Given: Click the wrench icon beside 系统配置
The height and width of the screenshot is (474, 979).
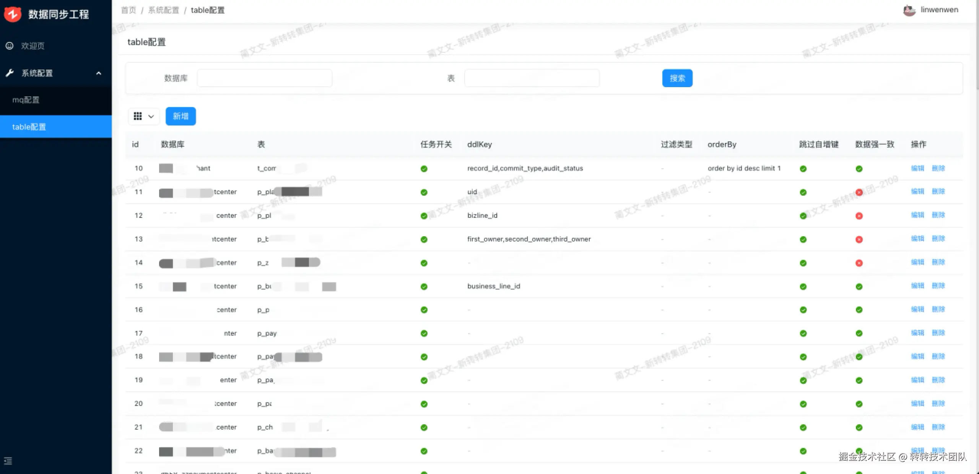Looking at the screenshot, I should [10, 73].
